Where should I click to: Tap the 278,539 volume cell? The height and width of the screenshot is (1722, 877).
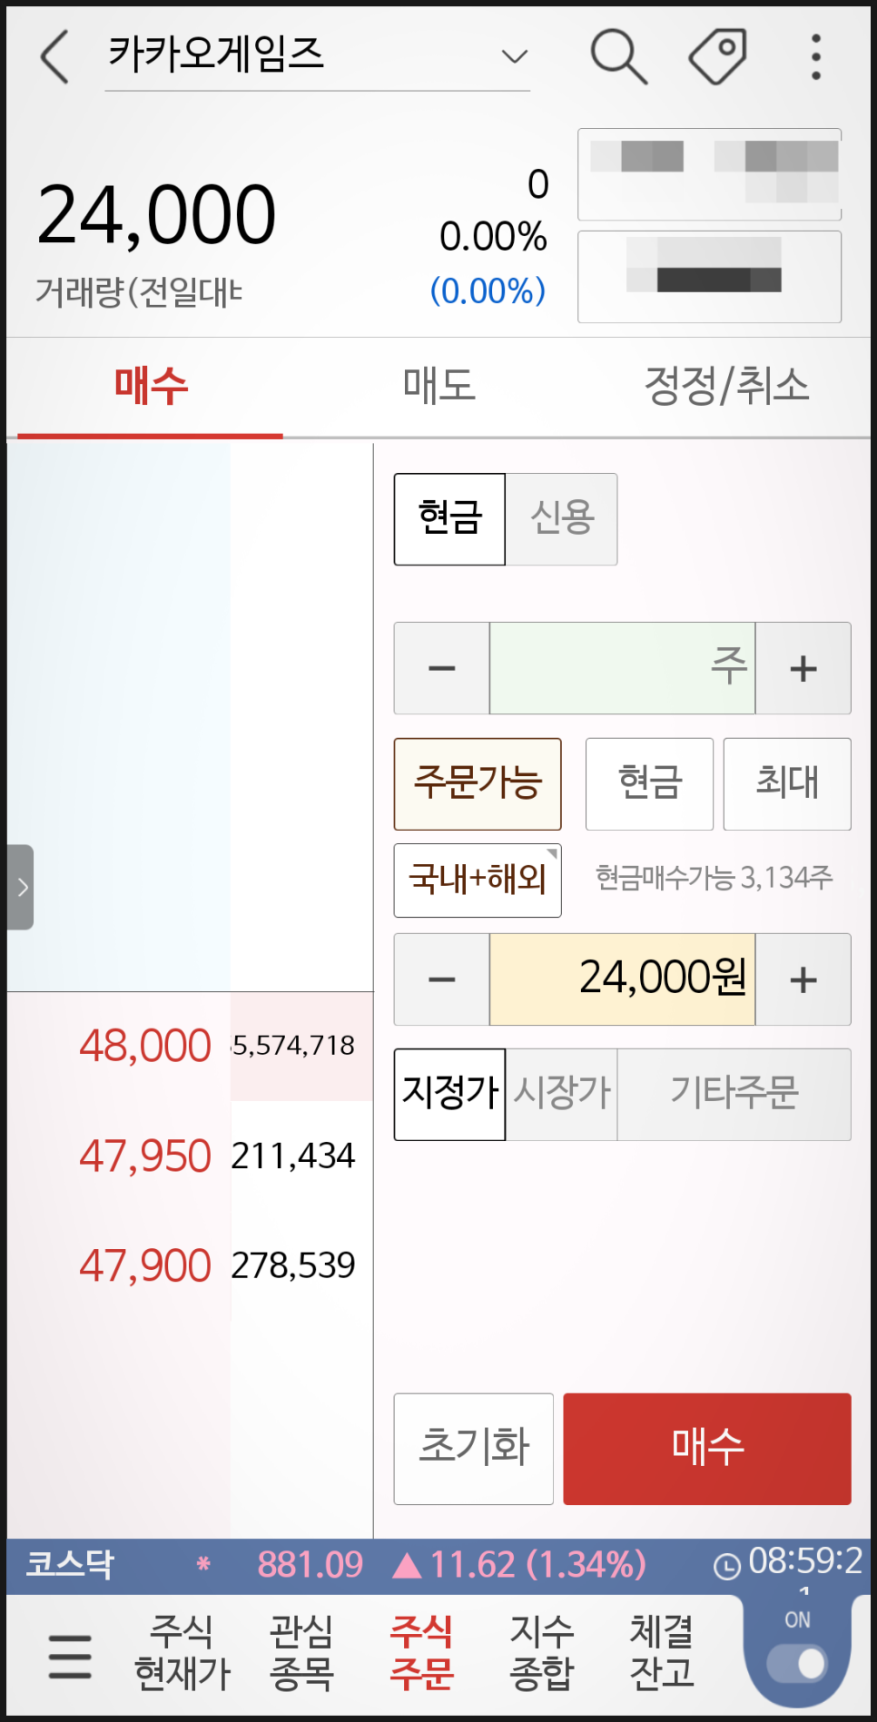point(301,1265)
